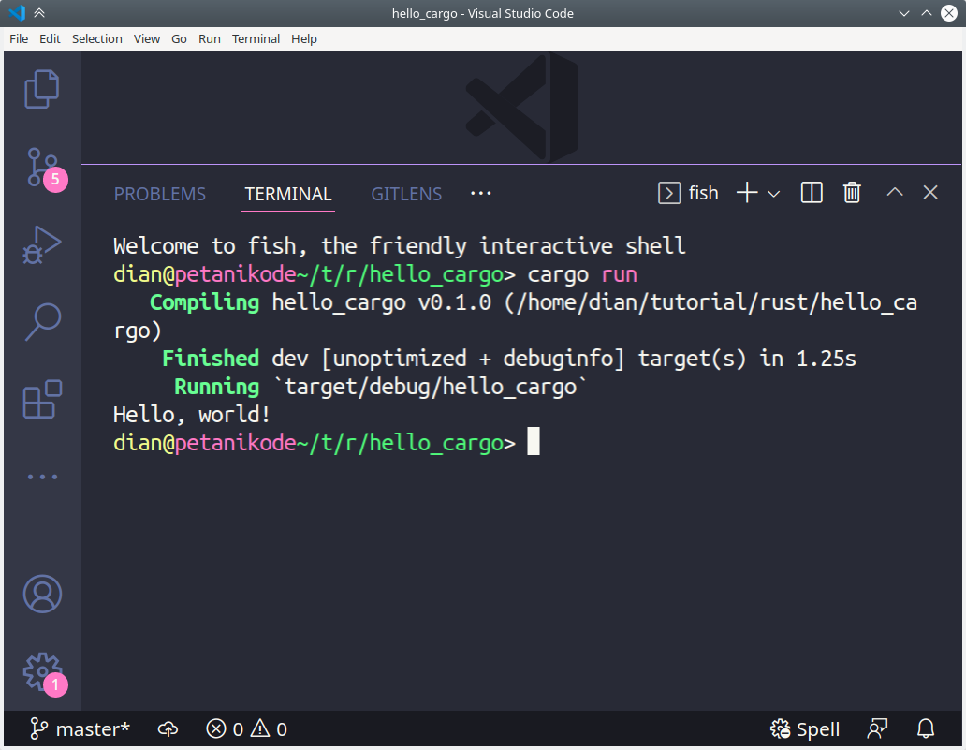Screen dimensions: 966x750
Task: Expand the additional tabs overflow ellipsis
Action: (480, 193)
